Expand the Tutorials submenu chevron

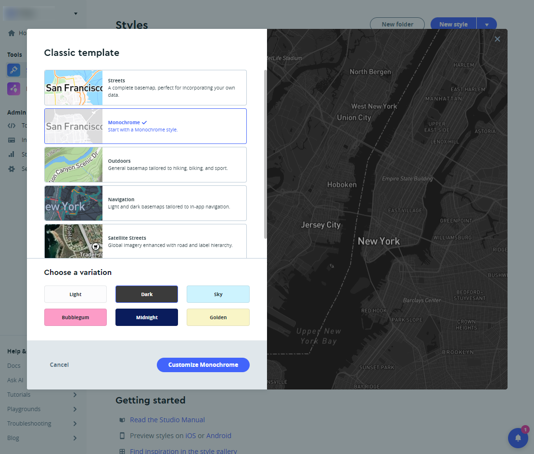(x=75, y=395)
